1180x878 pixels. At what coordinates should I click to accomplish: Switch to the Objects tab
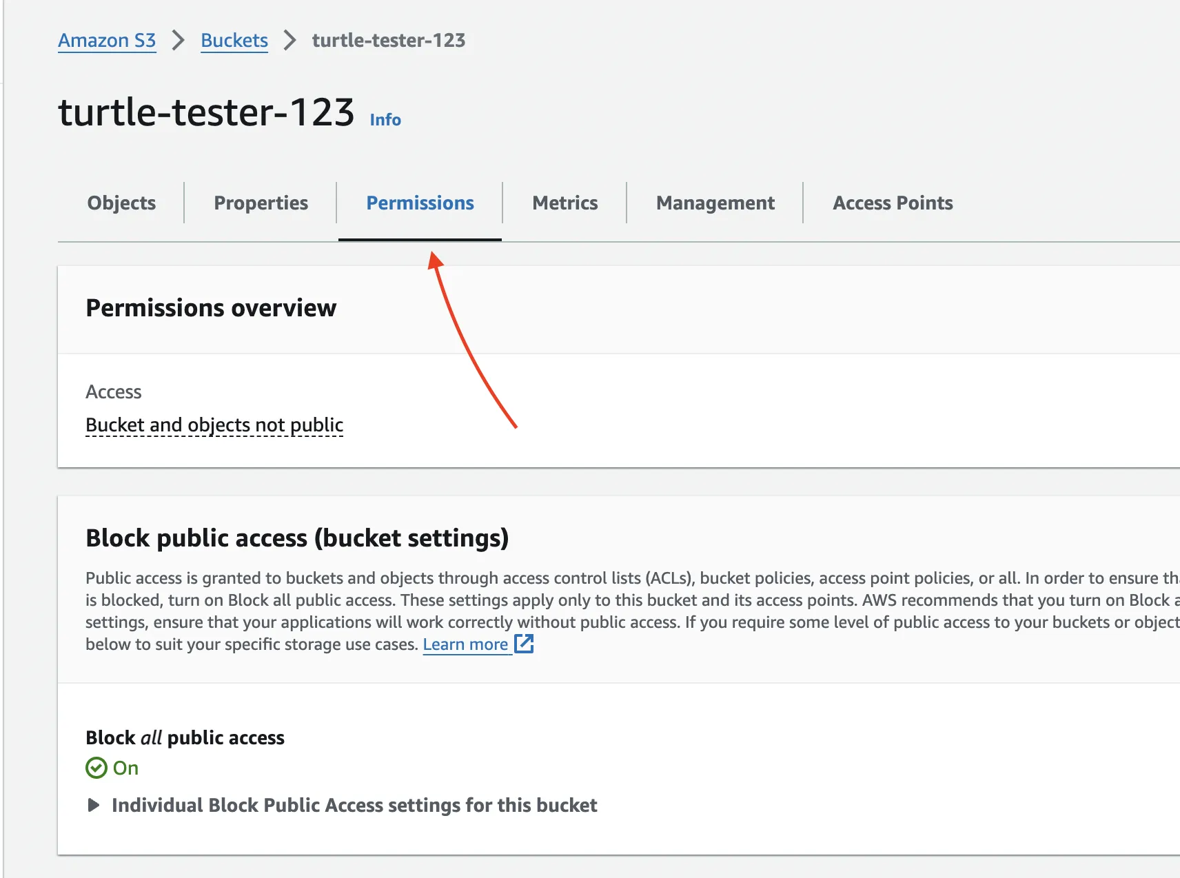(x=121, y=203)
